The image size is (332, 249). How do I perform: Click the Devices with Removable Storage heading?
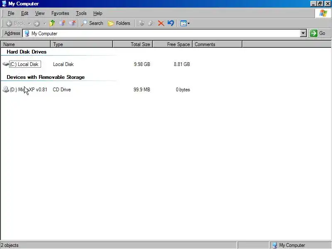pyautogui.click(x=46, y=77)
